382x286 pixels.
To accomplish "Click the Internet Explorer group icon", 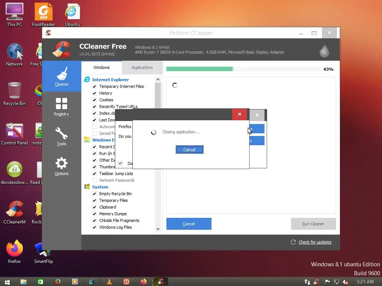I will (x=87, y=80).
